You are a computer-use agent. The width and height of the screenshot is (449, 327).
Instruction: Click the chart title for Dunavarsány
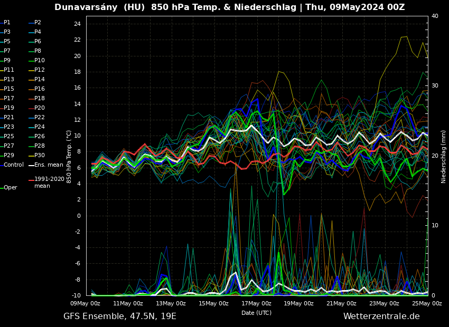229,7
